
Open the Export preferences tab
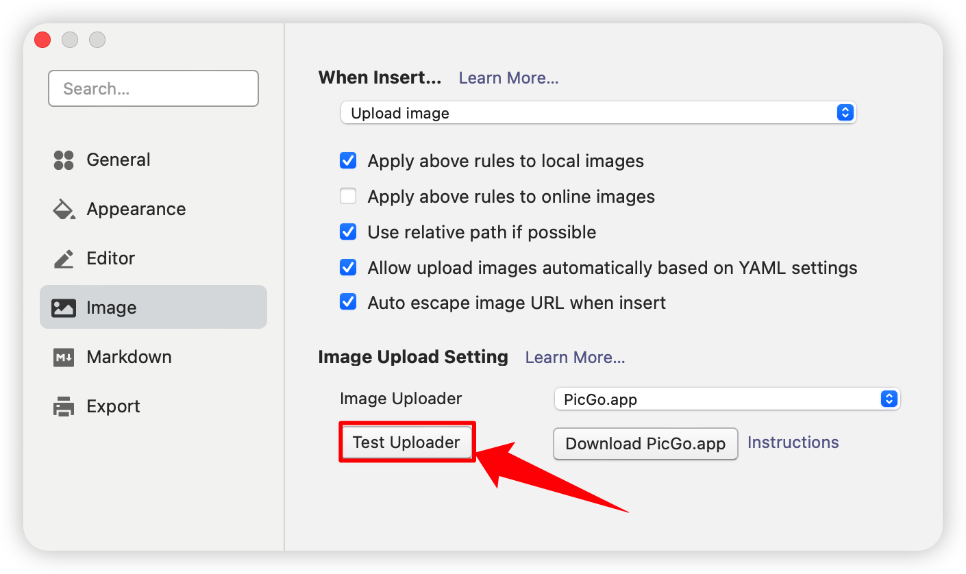click(113, 407)
